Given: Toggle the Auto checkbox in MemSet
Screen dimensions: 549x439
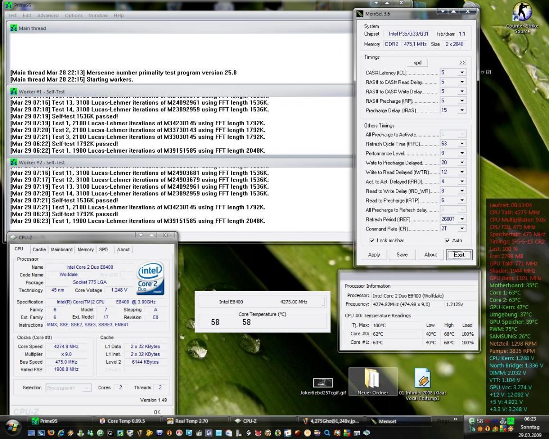Looking at the screenshot, I should click(447, 240).
